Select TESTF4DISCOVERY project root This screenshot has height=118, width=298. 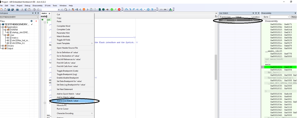click(x=17, y=24)
